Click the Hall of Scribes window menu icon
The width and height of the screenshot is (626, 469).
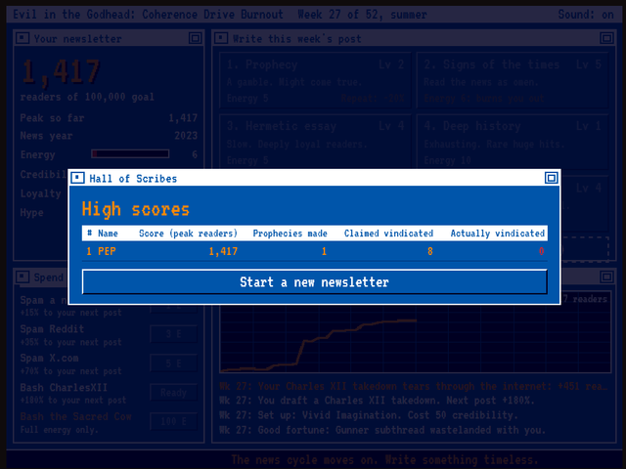[x=77, y=178]
